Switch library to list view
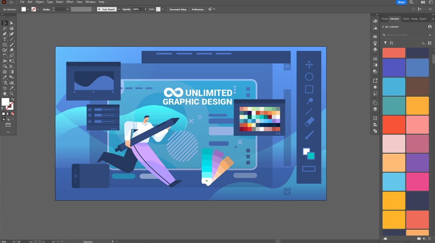 click(430, 43)
